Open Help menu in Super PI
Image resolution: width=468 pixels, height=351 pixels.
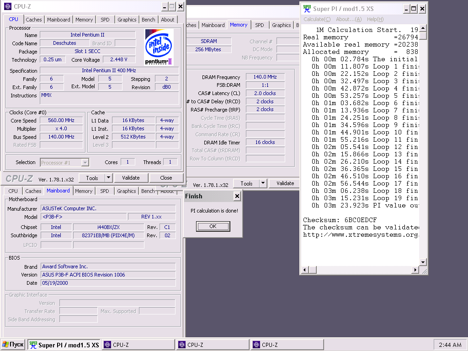pyautogui.click(x=375, y=19)
